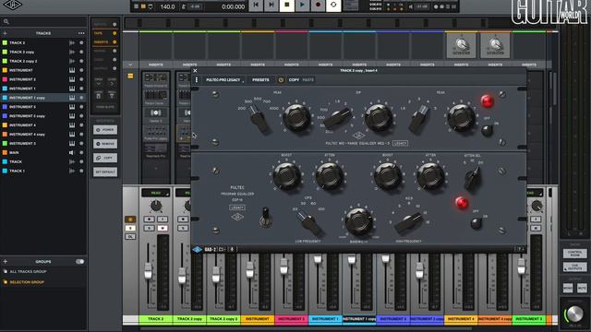Click the Play transport button

click(x=302, y=5)
